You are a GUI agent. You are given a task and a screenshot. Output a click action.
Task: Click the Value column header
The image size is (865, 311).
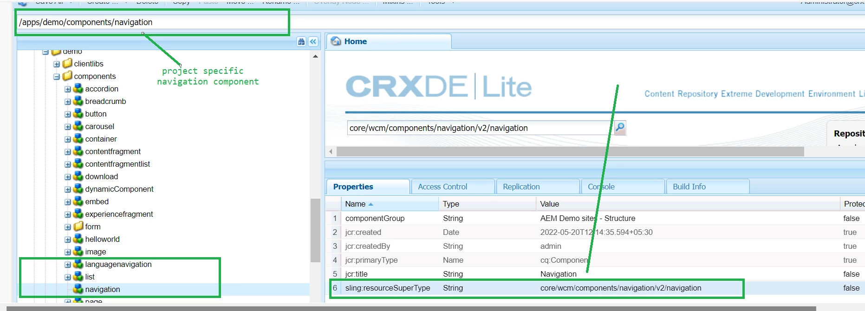pyautogui.click(x=688, y=204)
